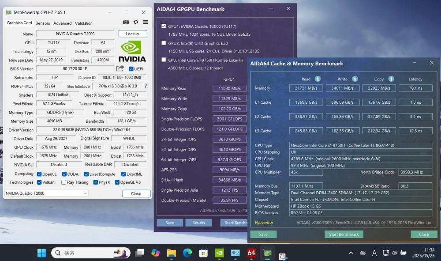Click the Copy info icon in Cache benchmark
441x261 pixels.
(x=391, y=79)
